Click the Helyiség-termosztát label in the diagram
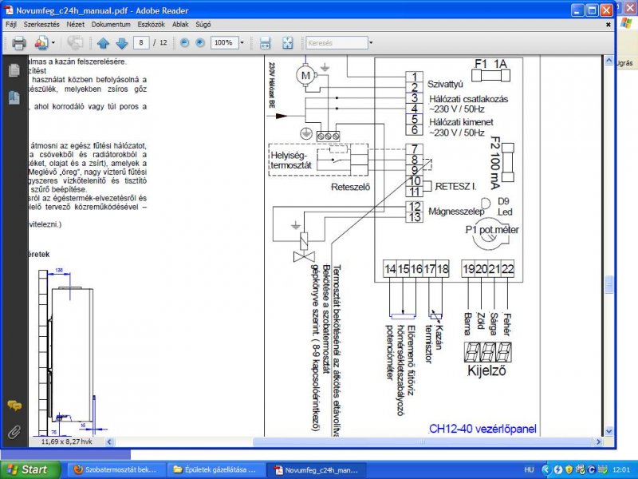The height and width of the screenshot is (479, 638). click(x=291, y=160)
